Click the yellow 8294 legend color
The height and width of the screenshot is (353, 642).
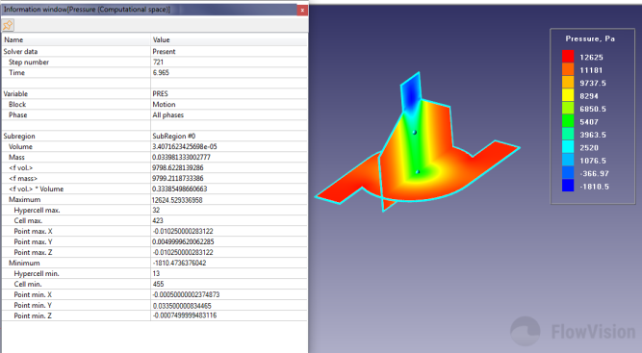point(568,96)
